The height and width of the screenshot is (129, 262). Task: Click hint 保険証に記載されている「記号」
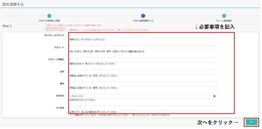click(x=94, y=76)
